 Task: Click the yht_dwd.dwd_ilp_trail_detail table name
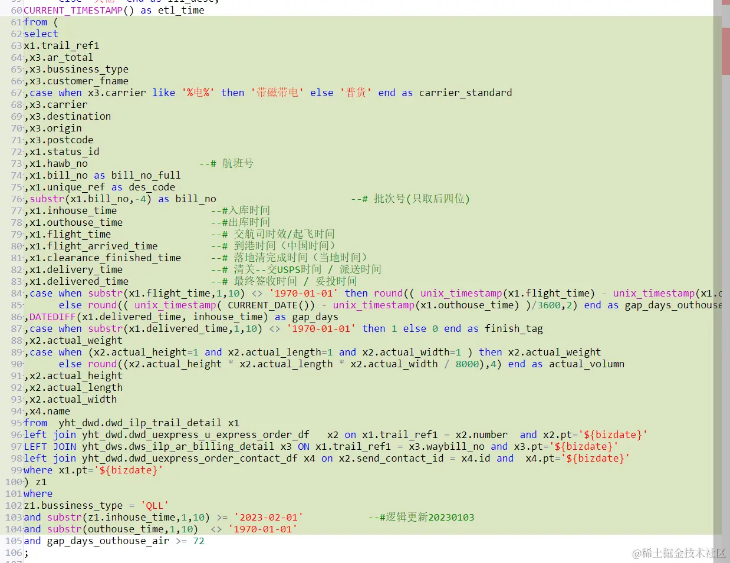pos(140,423)
